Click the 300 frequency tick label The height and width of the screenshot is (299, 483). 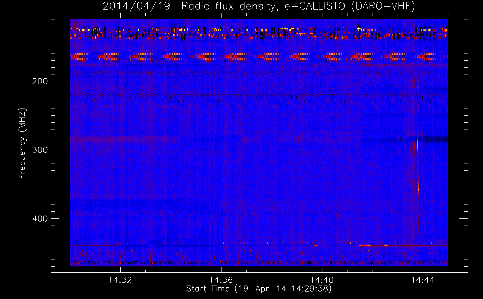pos(40,150)
